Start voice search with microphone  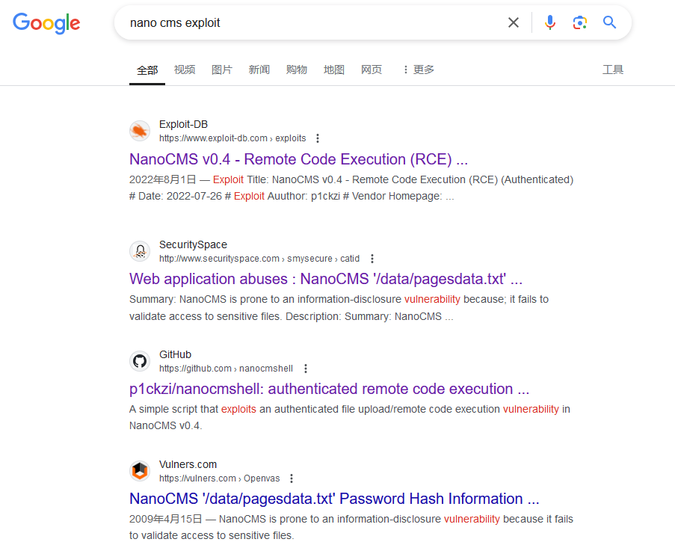point(550,22)
